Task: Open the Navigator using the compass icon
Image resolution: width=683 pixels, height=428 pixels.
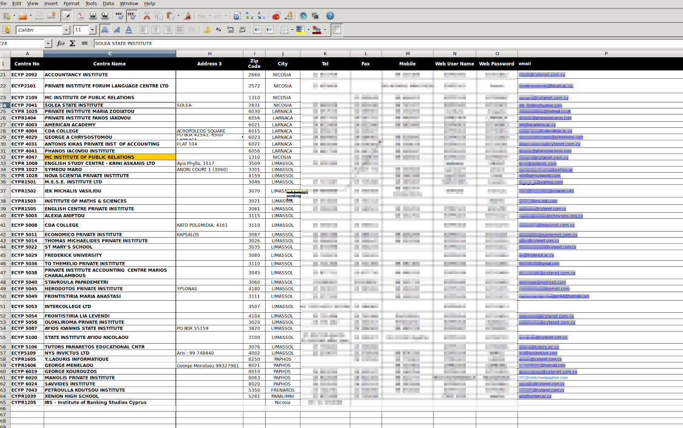Action: click(303, 16)
